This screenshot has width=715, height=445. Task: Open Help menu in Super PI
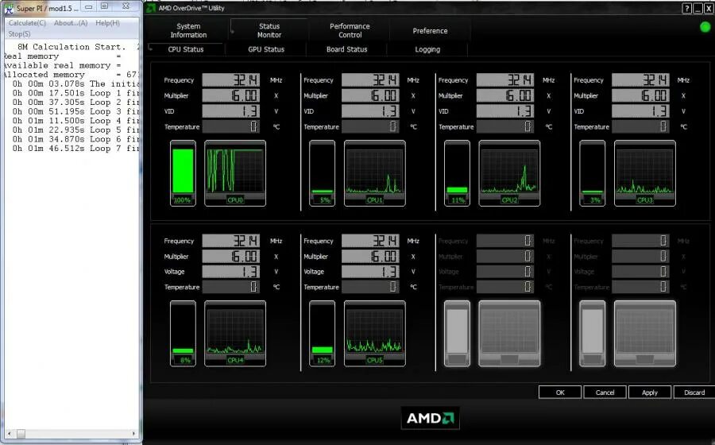107,23
